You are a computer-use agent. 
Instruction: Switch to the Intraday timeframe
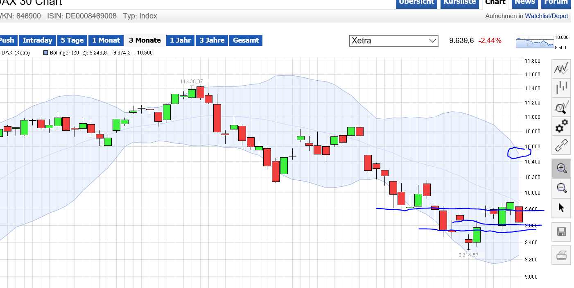37,40
